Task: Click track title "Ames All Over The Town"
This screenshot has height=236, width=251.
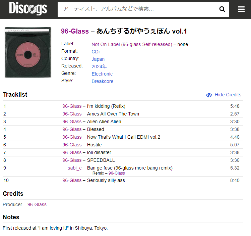Action: coord(113,114)
